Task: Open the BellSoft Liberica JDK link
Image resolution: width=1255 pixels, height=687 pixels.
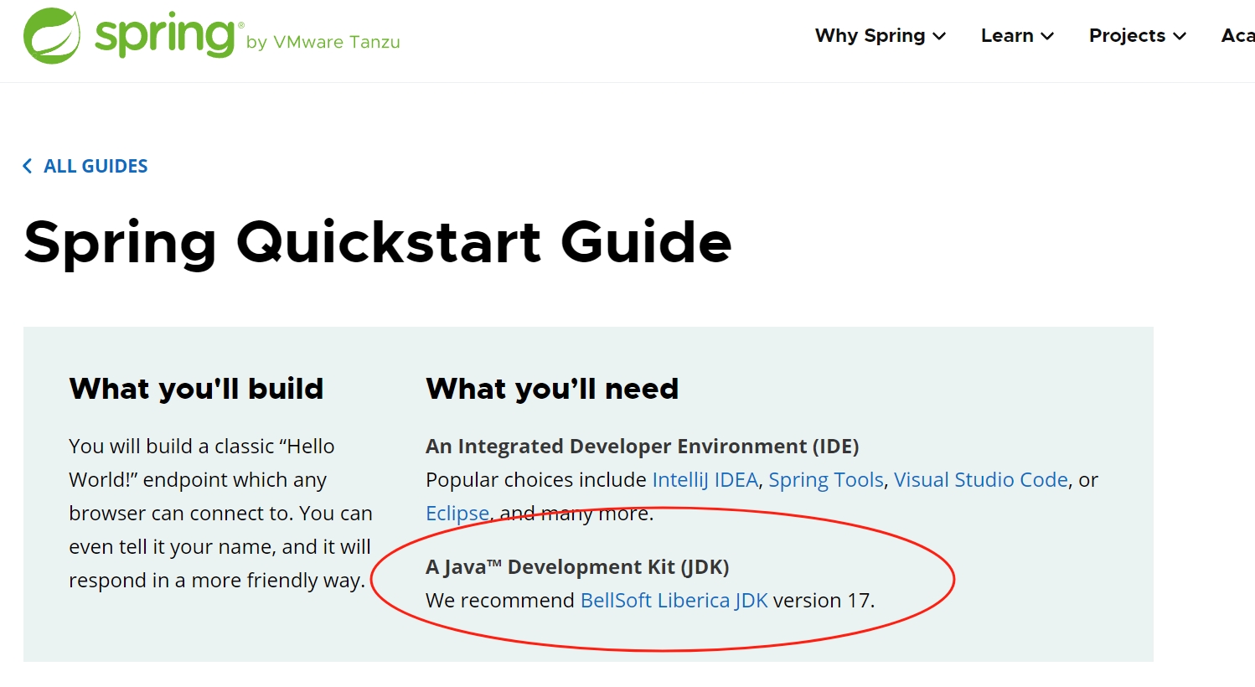Action: pos(673,600)
